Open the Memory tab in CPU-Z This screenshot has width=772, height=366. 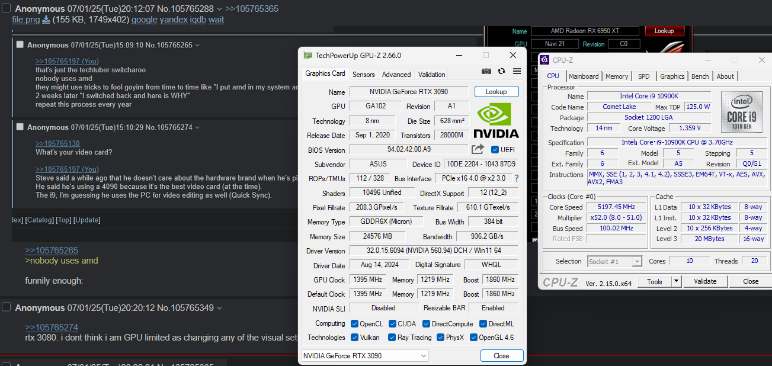617,76
